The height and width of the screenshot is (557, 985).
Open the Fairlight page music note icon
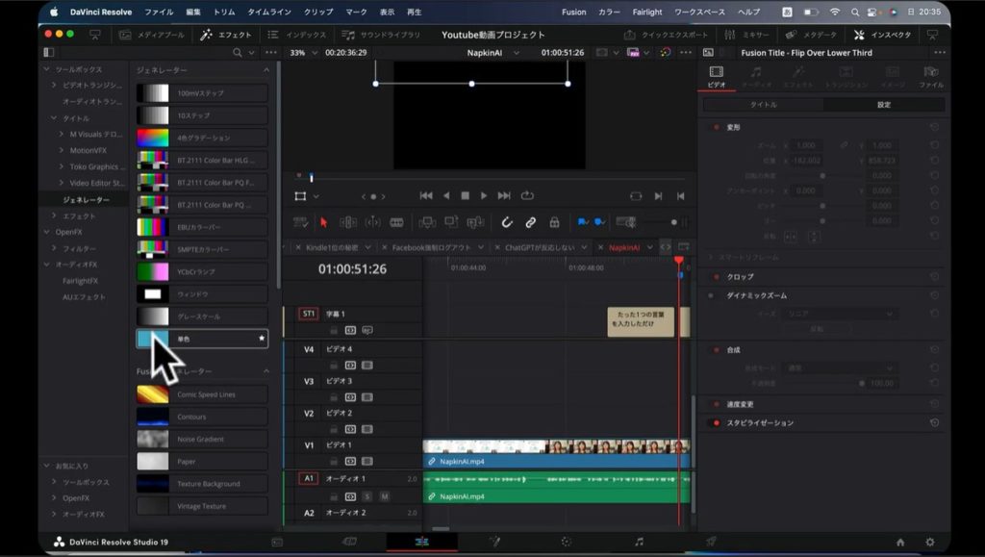click(x=639, y=542)
